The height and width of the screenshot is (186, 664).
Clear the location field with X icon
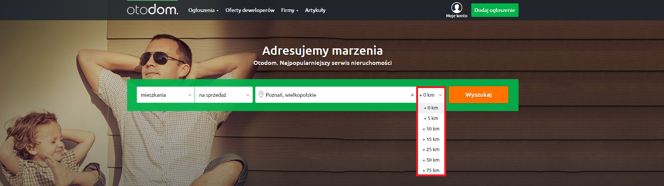pyautogui.click(x=412, y=95)
